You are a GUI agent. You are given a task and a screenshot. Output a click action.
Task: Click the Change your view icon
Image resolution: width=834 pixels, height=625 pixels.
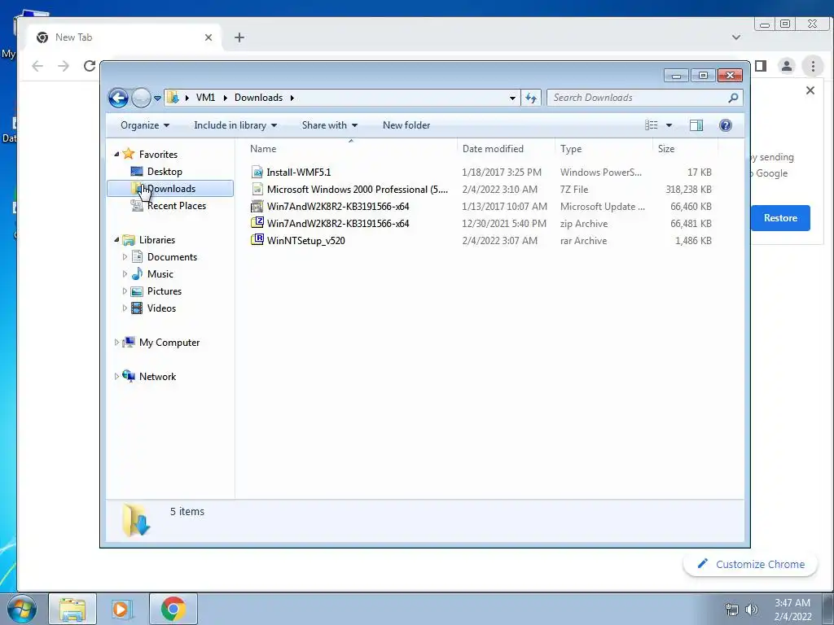pos(652,125)
